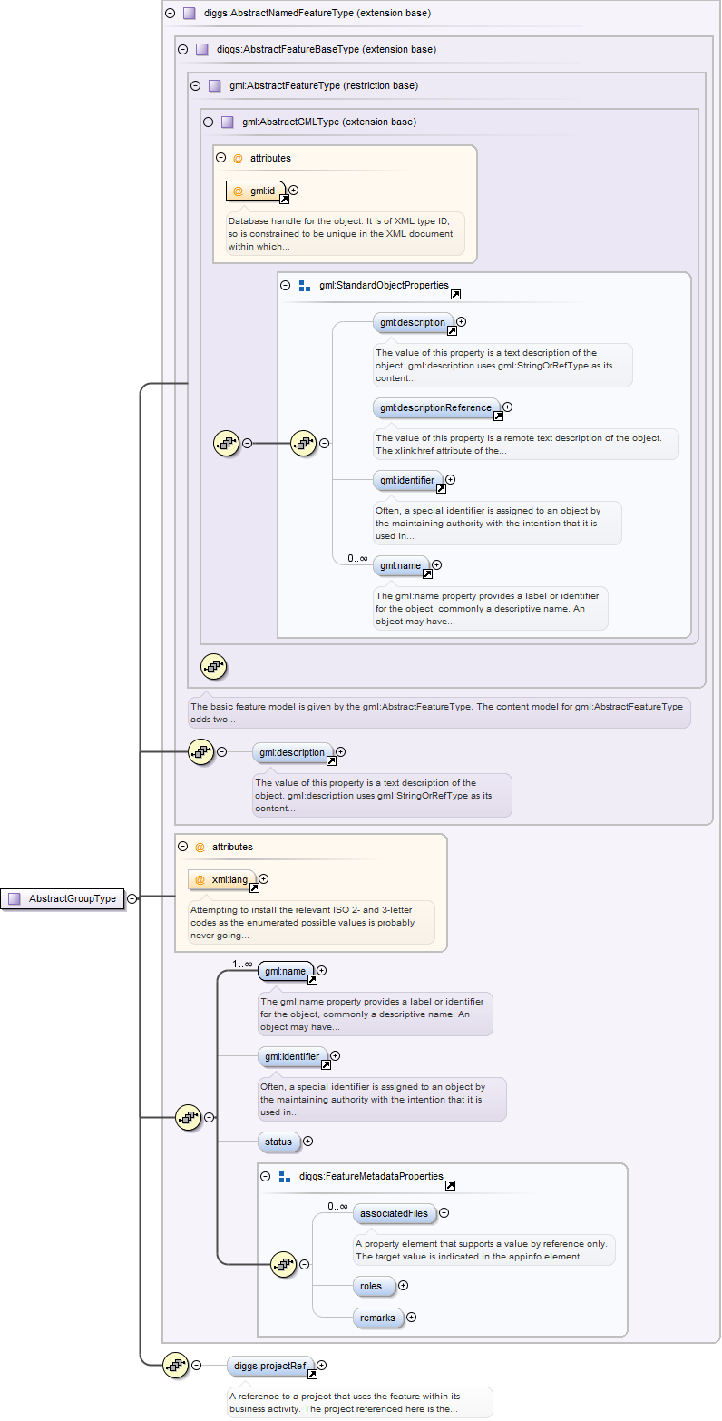Click the sequence icon beside diggs:projectRef
This screenshot has height=1421, width=722.
[x=174, y=1365]
